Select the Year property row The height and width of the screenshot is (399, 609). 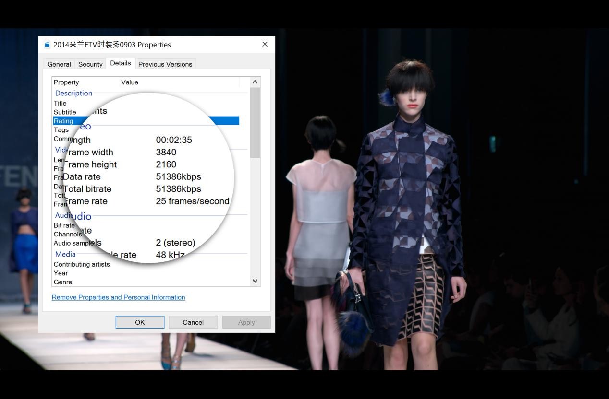(61, 273)
